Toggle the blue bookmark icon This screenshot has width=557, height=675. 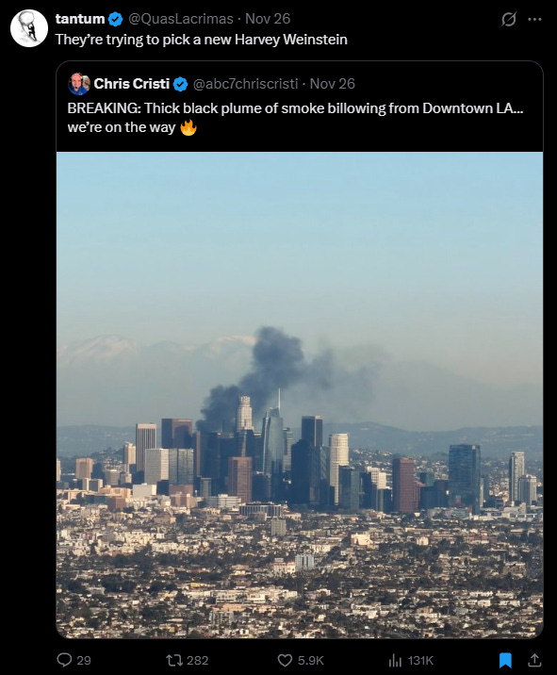pos(505,660)
